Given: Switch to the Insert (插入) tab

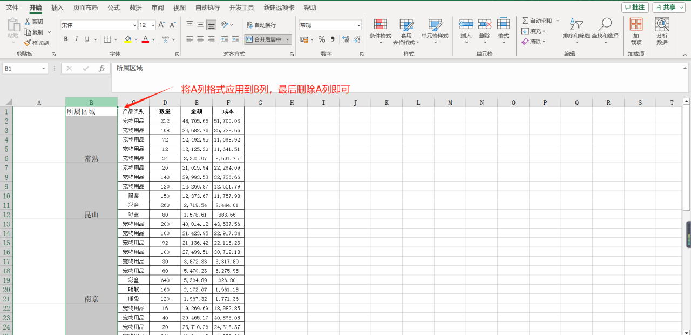Looking at the screenshot, I should pyautogui.click(x=57, y=8).
